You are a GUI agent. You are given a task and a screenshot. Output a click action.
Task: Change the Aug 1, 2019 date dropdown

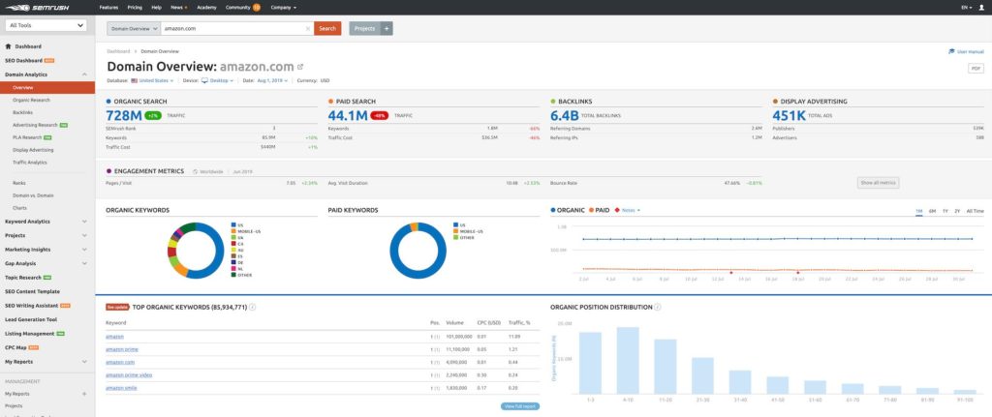point(272,81)
